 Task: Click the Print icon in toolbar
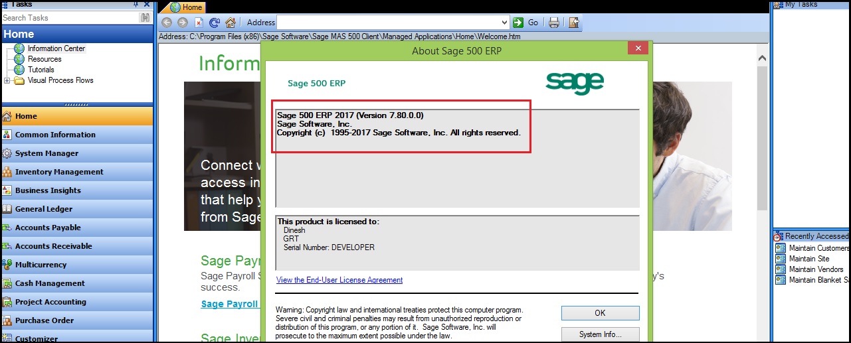554,23
